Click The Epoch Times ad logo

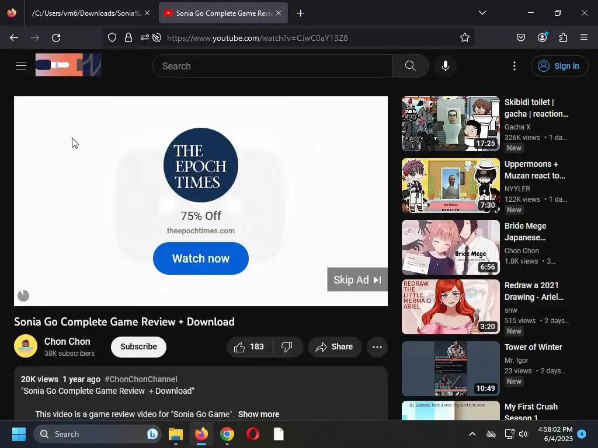pos(201,165)
